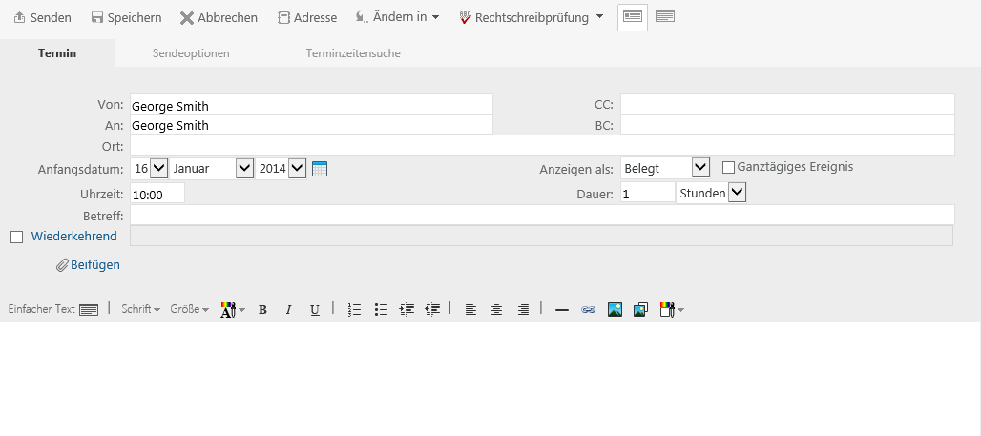Image resolution: width=981 pixels, height=436 pixels.
Task: Click the BC input field
Action: (787, 124)
